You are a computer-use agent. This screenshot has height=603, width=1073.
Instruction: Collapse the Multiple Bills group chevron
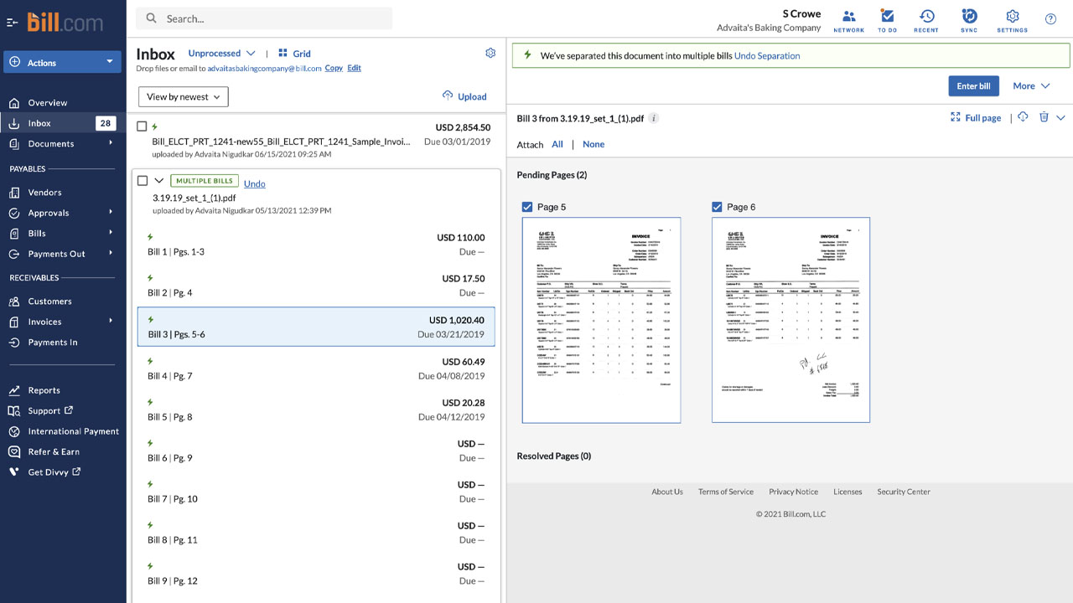coord(159,181)
